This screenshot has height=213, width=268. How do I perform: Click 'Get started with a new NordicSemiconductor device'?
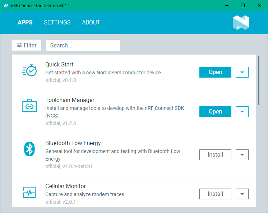click(103, 73)
